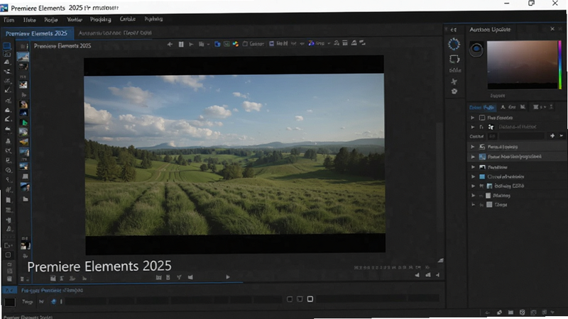Click the input field beside the plus button
Screen dimensions: 568x319
[x=521, y=136]
